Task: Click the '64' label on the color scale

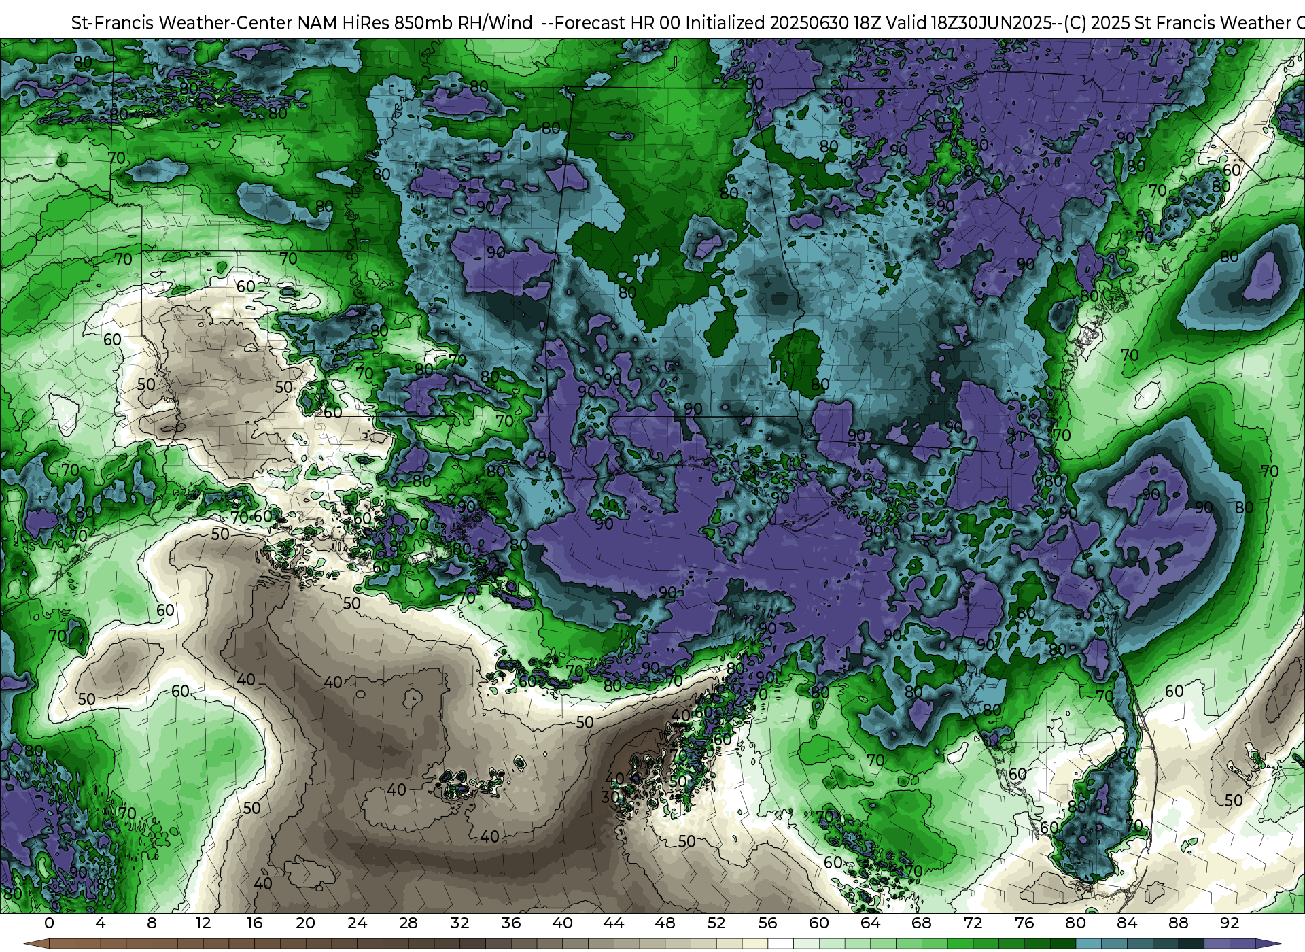Action: coord(870,923)
